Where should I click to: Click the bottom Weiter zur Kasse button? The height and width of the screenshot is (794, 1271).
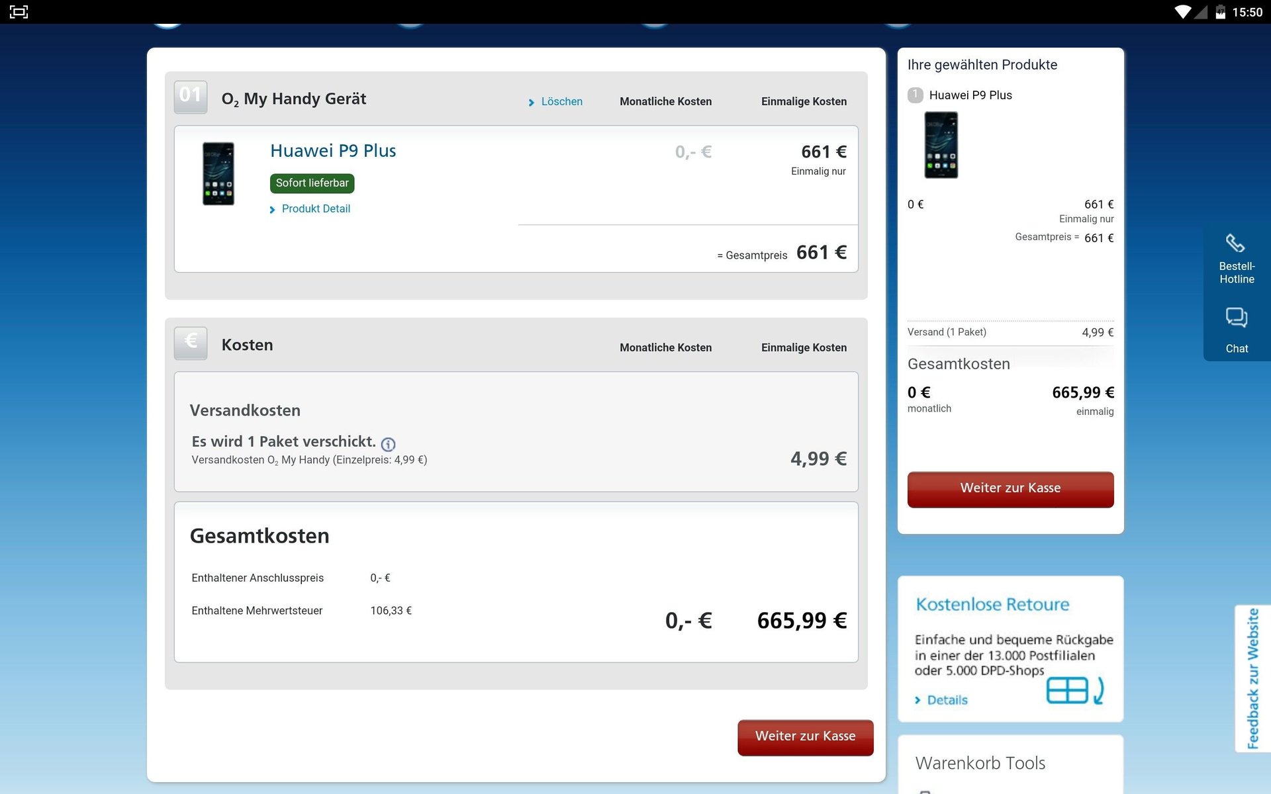[x=806, y=737]
